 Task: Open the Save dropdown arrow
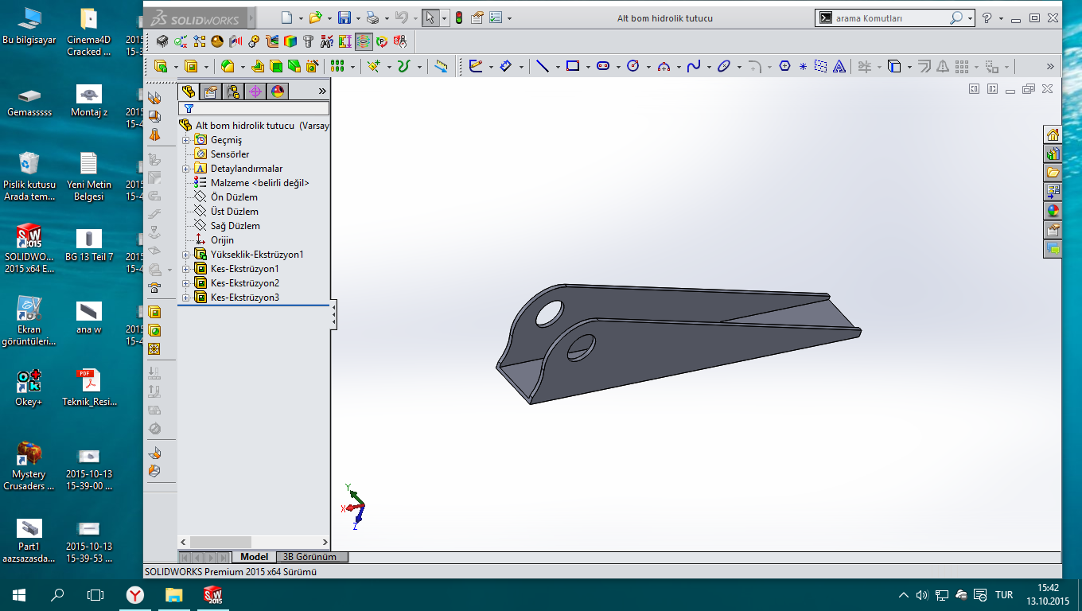358,18
